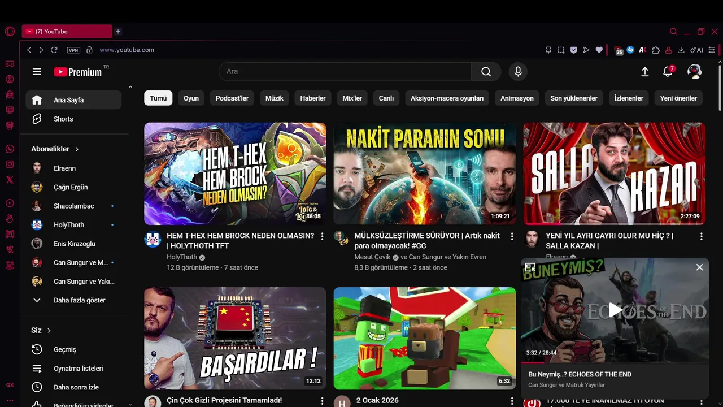Open the BAŞARDILAR thumbnail video
This screenshot has width=723, height=407.
click(235, 338)
